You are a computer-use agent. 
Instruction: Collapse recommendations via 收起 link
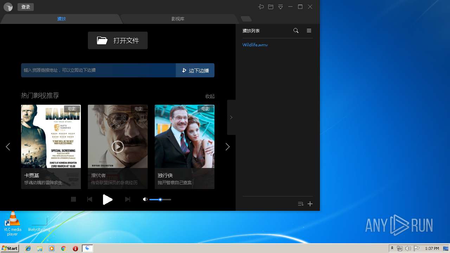click(210, 96)
